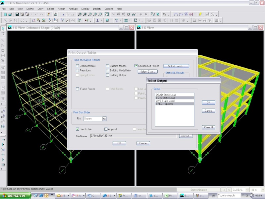Open the Options menu
Screen dimensions: 265x199
click(x=109, y=9)
